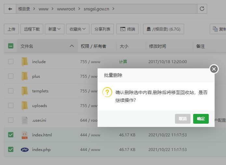Click the include folder icon
Image resolution: width=226 pixels, height=165 pixels.
click(x=25, y=62)
